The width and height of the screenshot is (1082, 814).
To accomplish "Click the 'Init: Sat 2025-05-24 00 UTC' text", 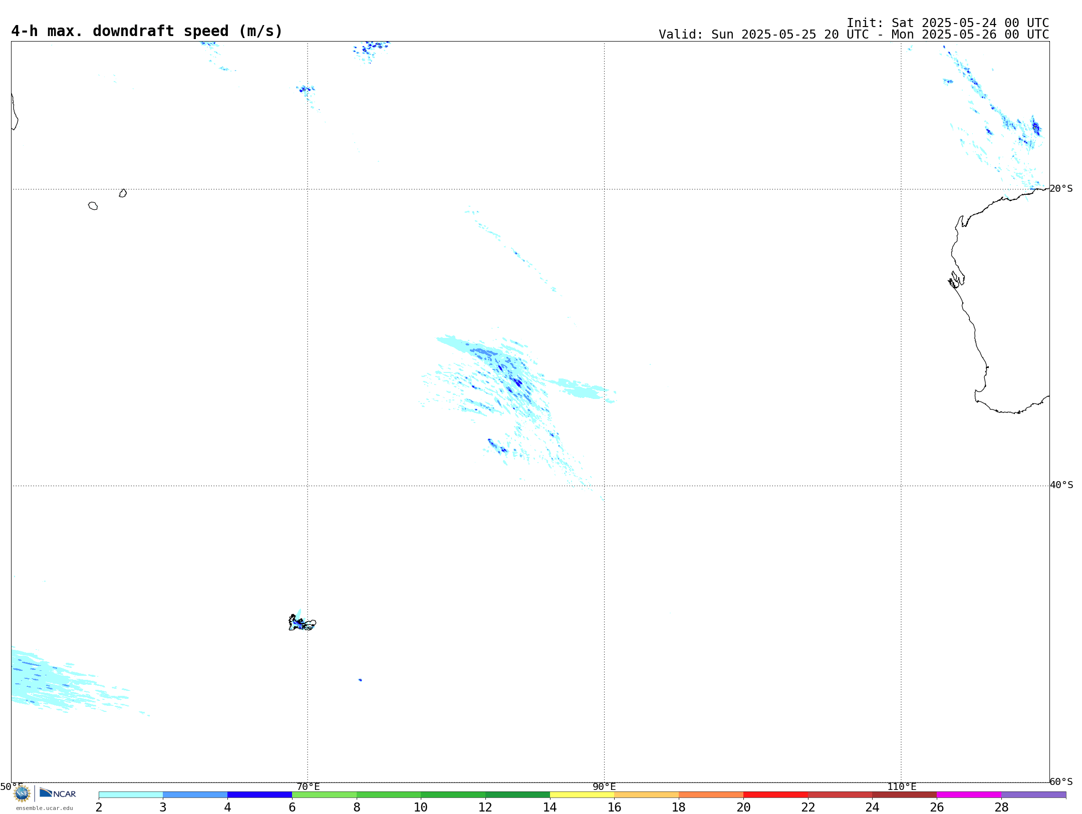I will pos(948,23).
